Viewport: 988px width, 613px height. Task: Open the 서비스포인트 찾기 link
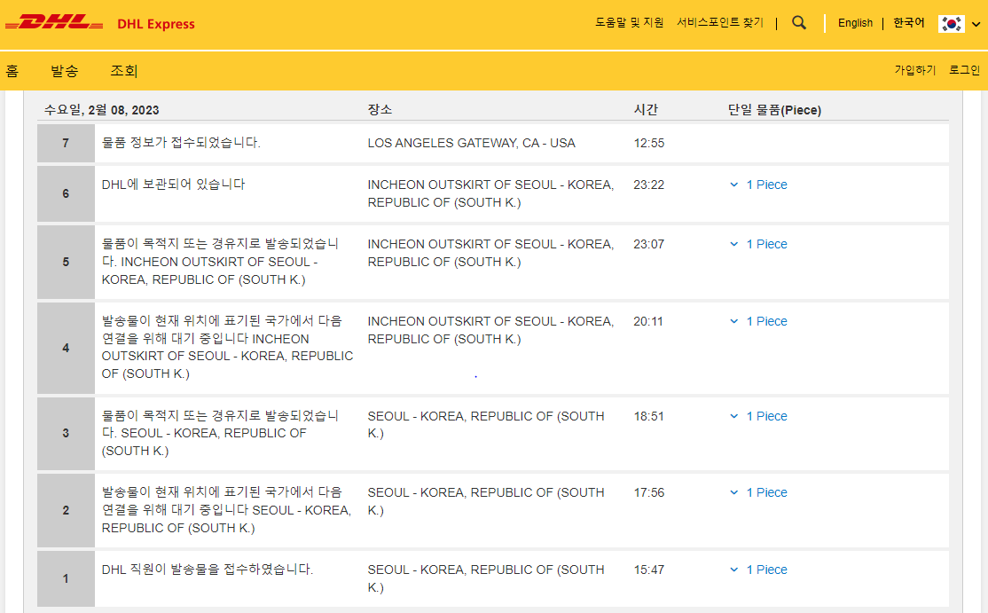[719, 23]
